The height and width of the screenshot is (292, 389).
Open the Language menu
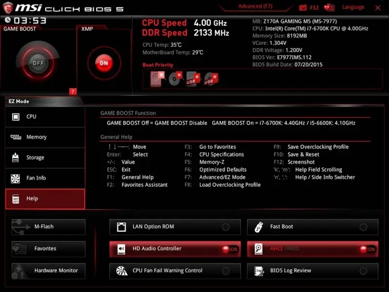click(x=354, y=7)
